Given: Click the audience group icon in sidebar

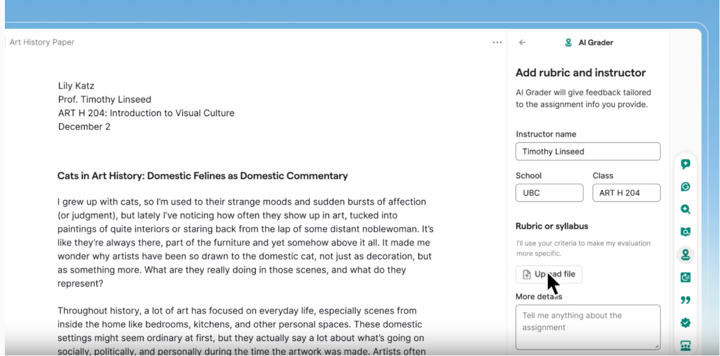Looking at the screenshot, I should (685, 345).
